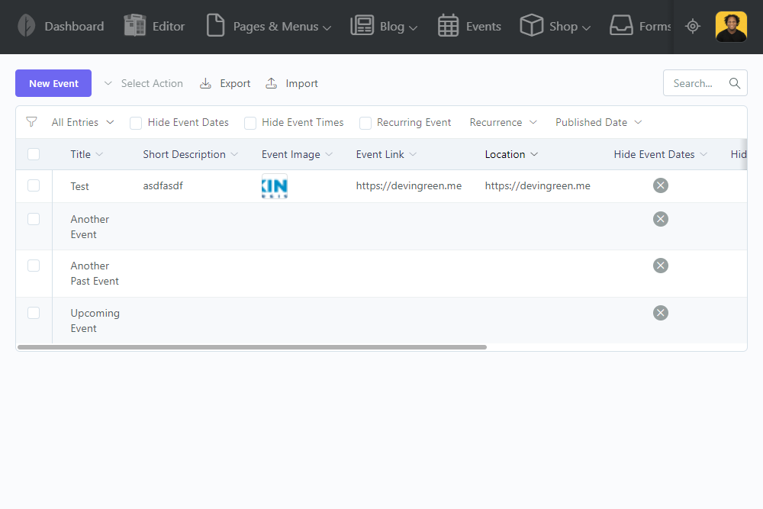Click the Blog news icon
Image resolution: width=763 pixels, height=509 pixels.
[x=362, y=26]
